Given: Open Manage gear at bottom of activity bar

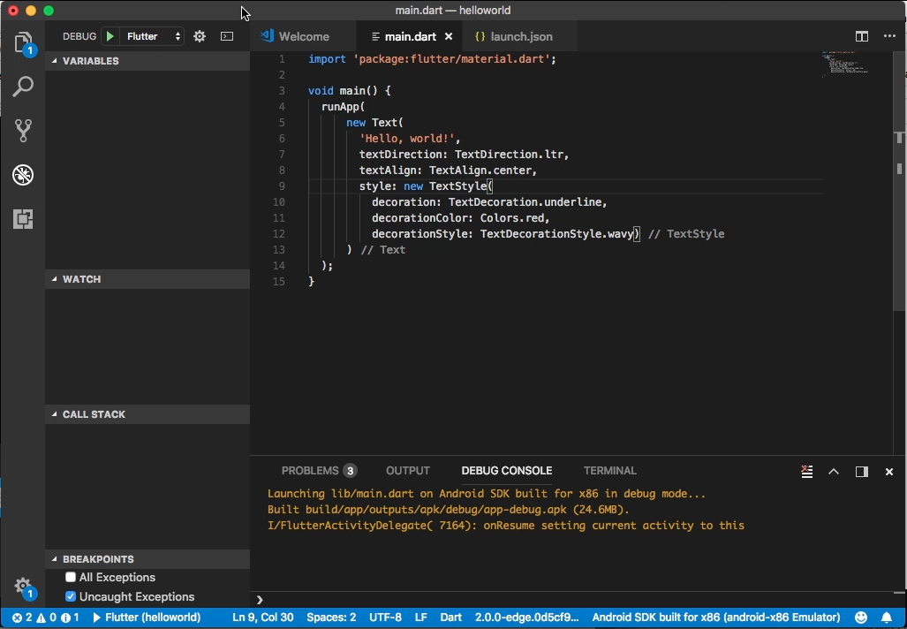Looking at the screenshot, I should [x=23, y=587].
